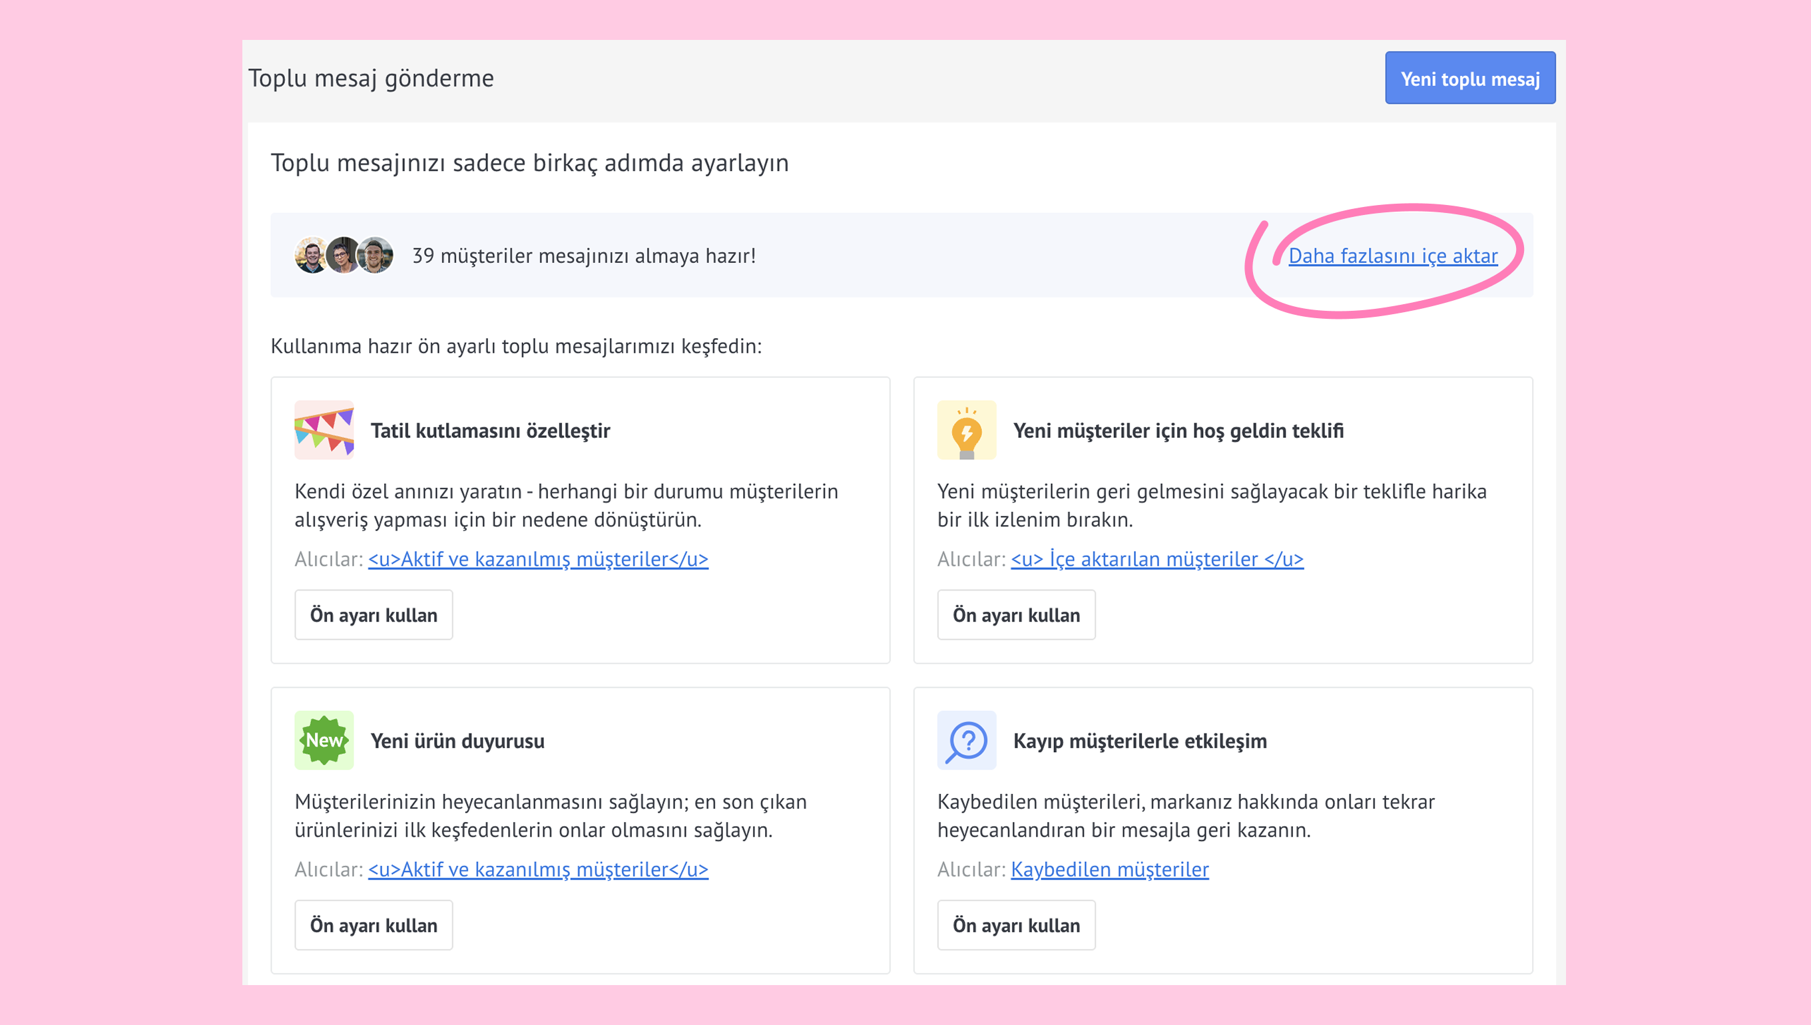
Task: Use preset for Yeni müşteriler hoş geldin teklifi
Action: pos(1016,615)
